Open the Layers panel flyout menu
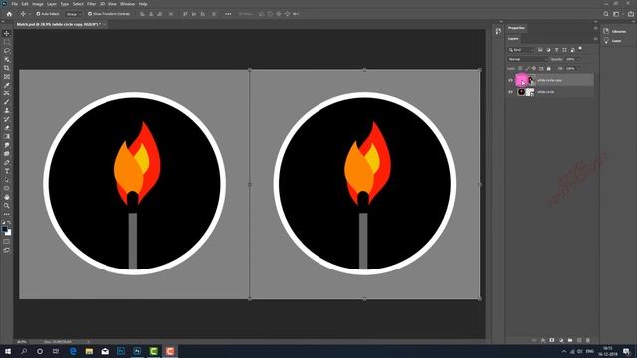The height and width of the screenshot is (358, 637). pos(595,39)
